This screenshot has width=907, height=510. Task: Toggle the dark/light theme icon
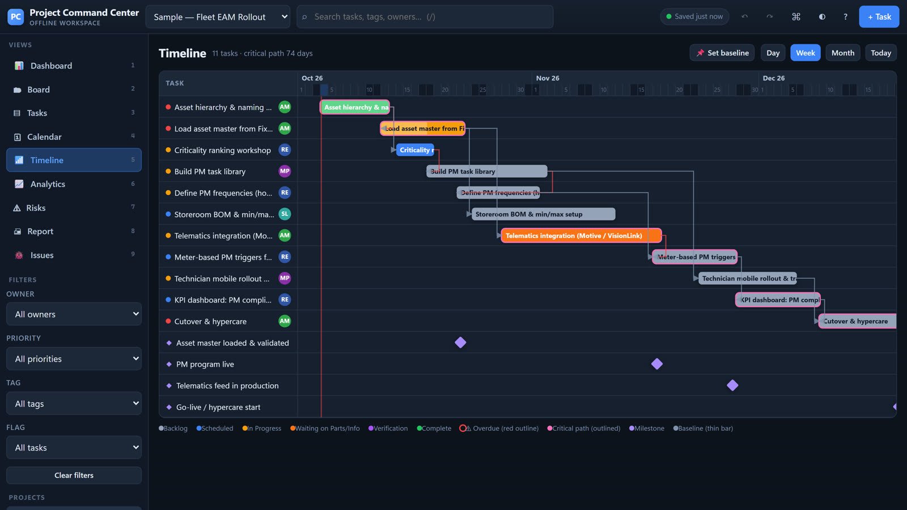click(x=822, y=16)
